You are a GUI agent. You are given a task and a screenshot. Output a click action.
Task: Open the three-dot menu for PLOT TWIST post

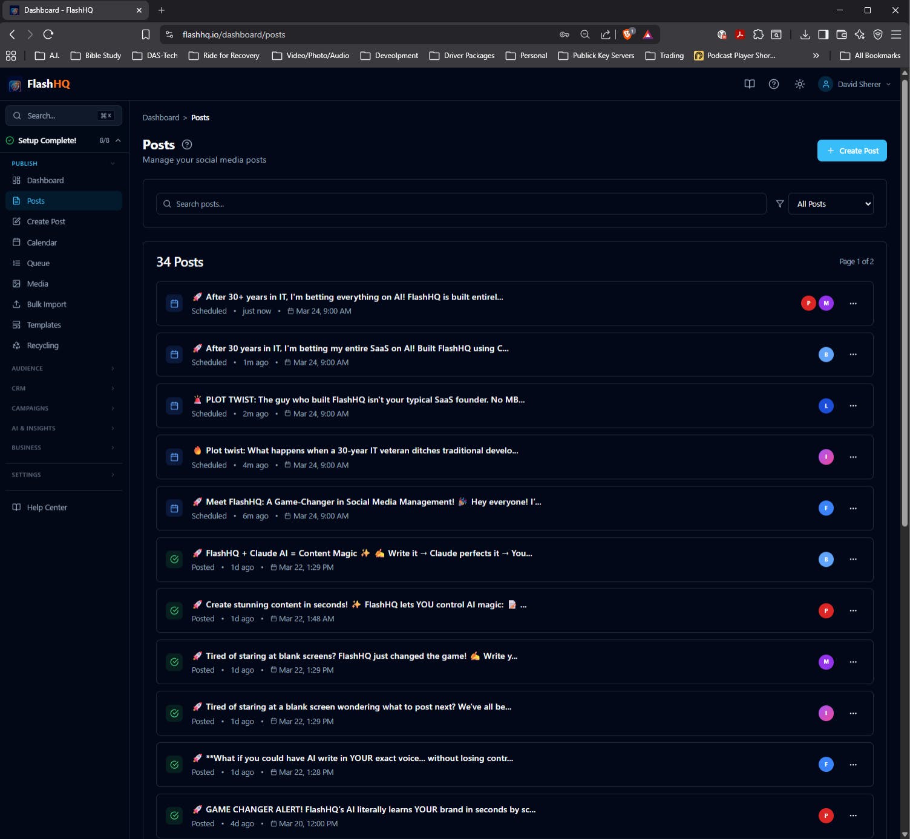(853, 406)
